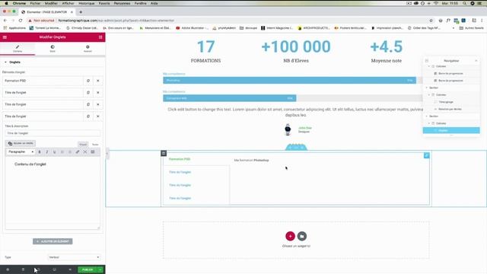Image resolution: width=487 pixels, height=274 pixels.
Task: Click the red add new section button
Action: (x=290, y=236)
